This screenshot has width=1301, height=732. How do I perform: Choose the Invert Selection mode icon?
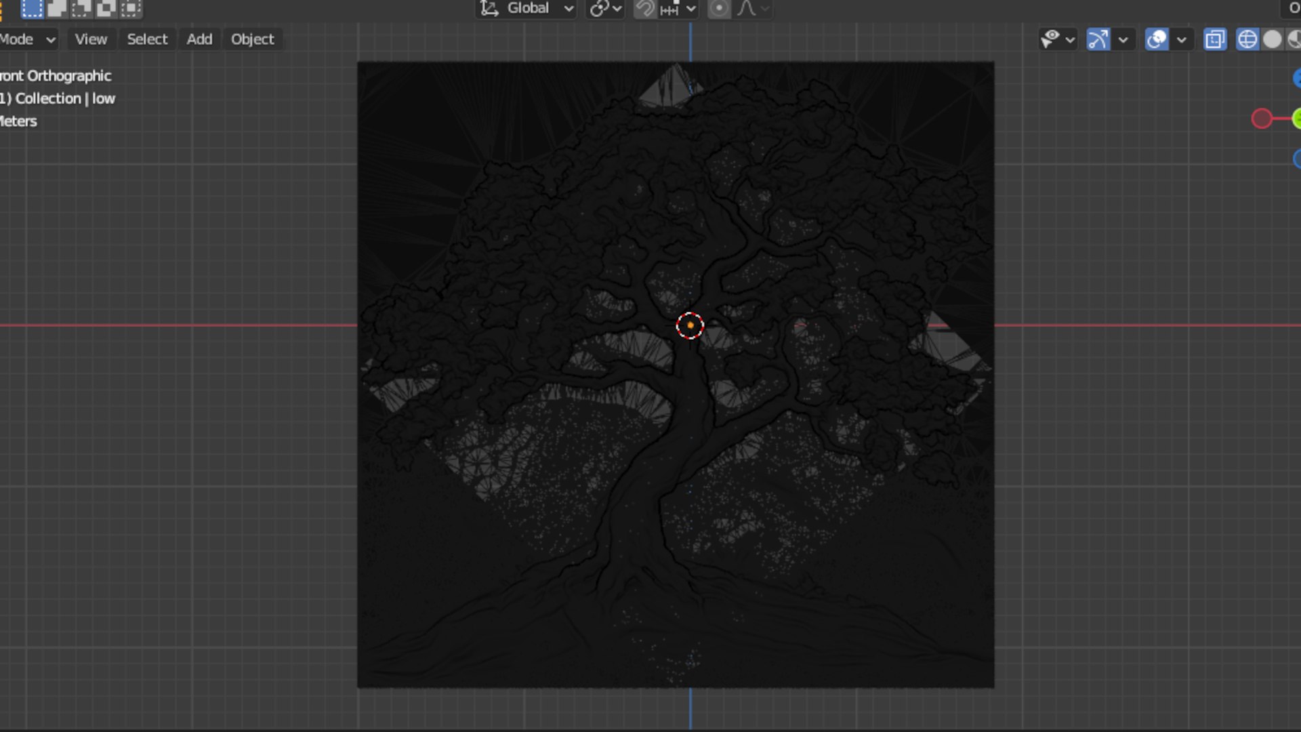(x=106, y=8)
